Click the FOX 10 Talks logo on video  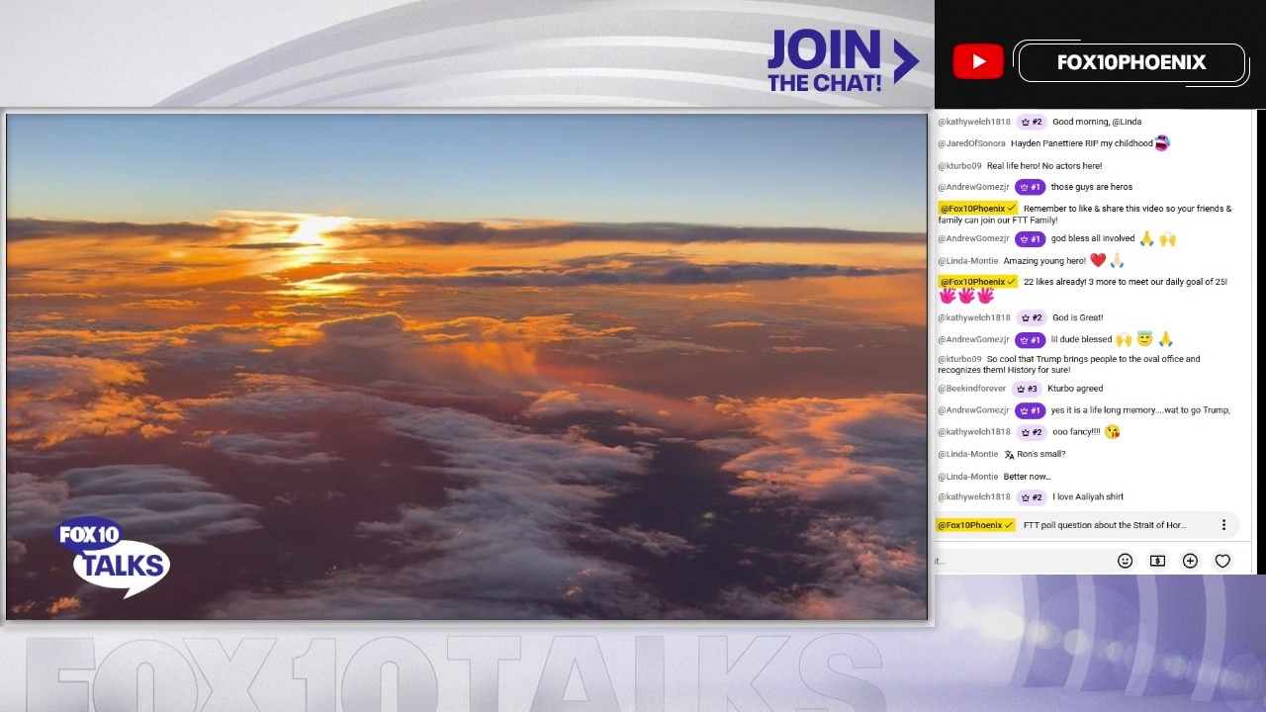(x=113, y=556)
